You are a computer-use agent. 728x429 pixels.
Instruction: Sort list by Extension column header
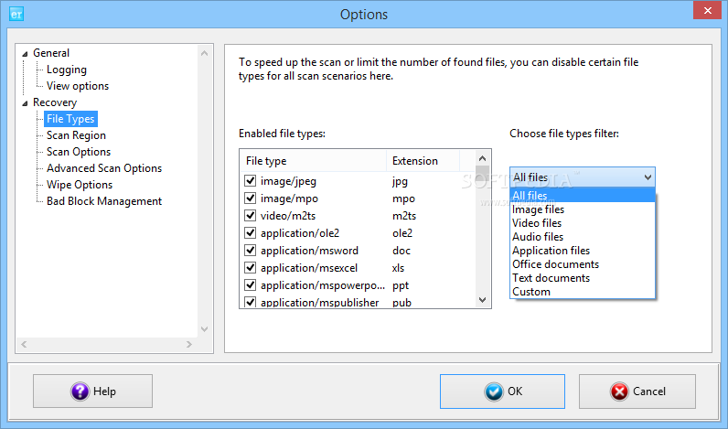click(x=414, y=161)
